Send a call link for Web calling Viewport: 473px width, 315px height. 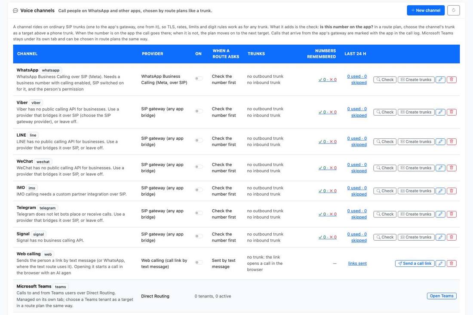tap(415, 263)
